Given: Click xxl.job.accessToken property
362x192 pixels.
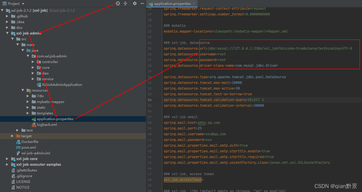Looking at the screenshot, I should 183,180.
